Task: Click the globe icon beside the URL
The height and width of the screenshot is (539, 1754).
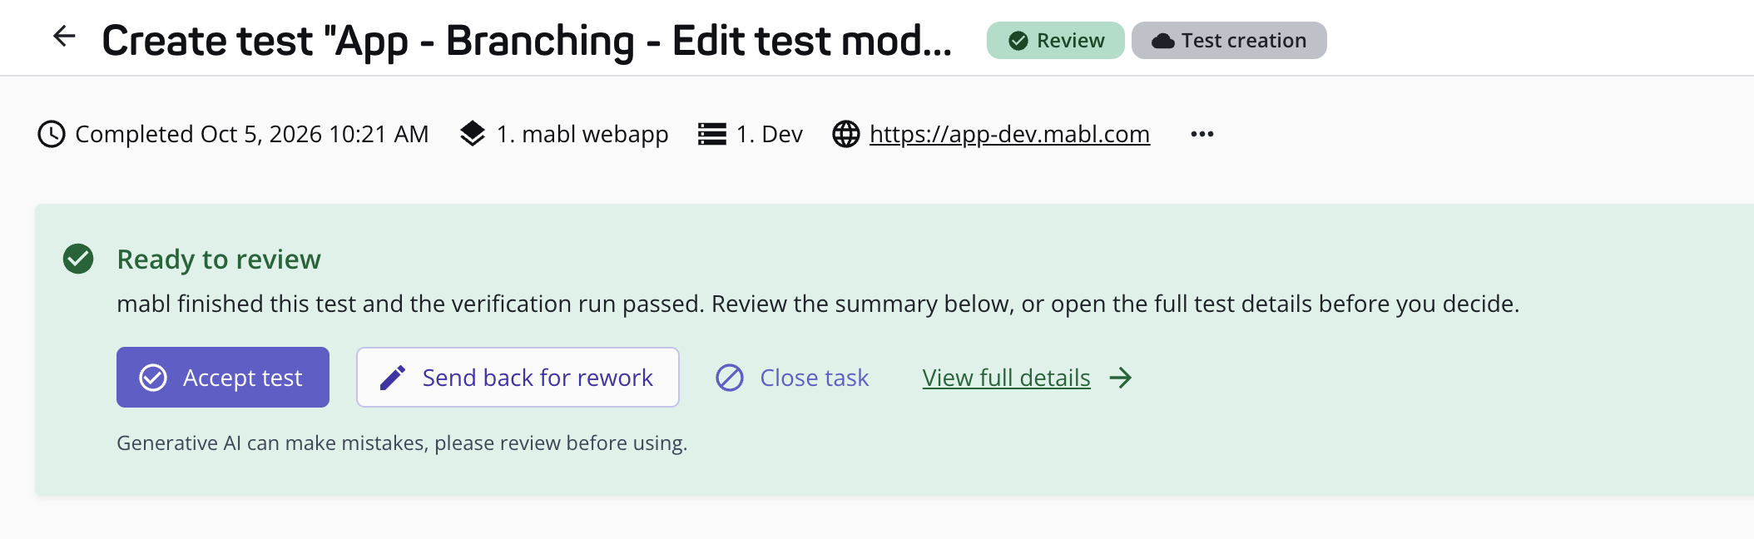Action: [846, 134]
